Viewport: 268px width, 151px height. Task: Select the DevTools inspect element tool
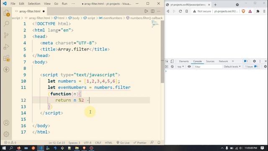click(167, 61)
